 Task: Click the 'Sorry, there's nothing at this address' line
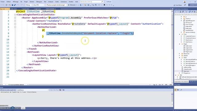click(67, 58)
